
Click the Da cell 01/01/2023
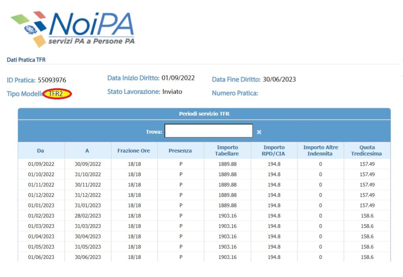point(41,205)
